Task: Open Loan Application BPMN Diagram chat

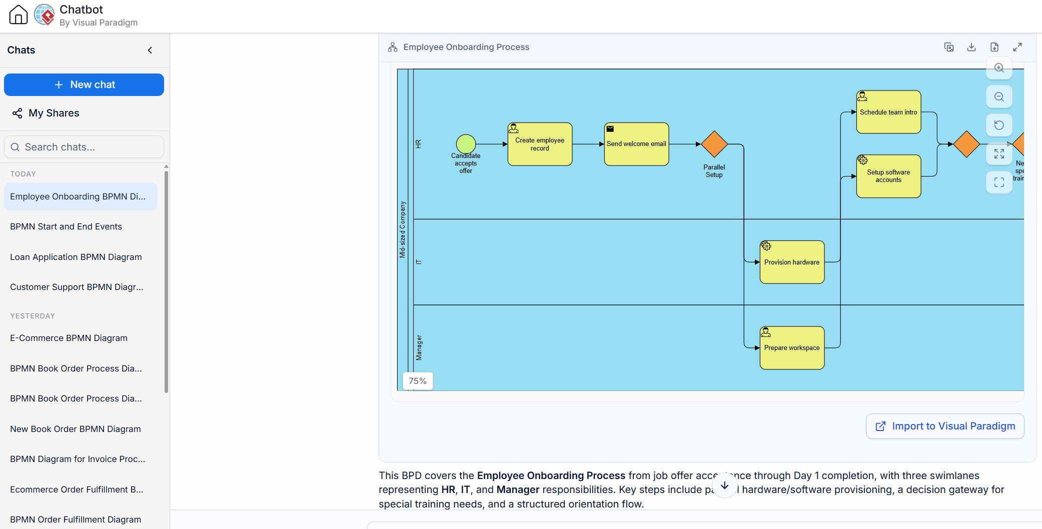Action: [x=81, y=257]
